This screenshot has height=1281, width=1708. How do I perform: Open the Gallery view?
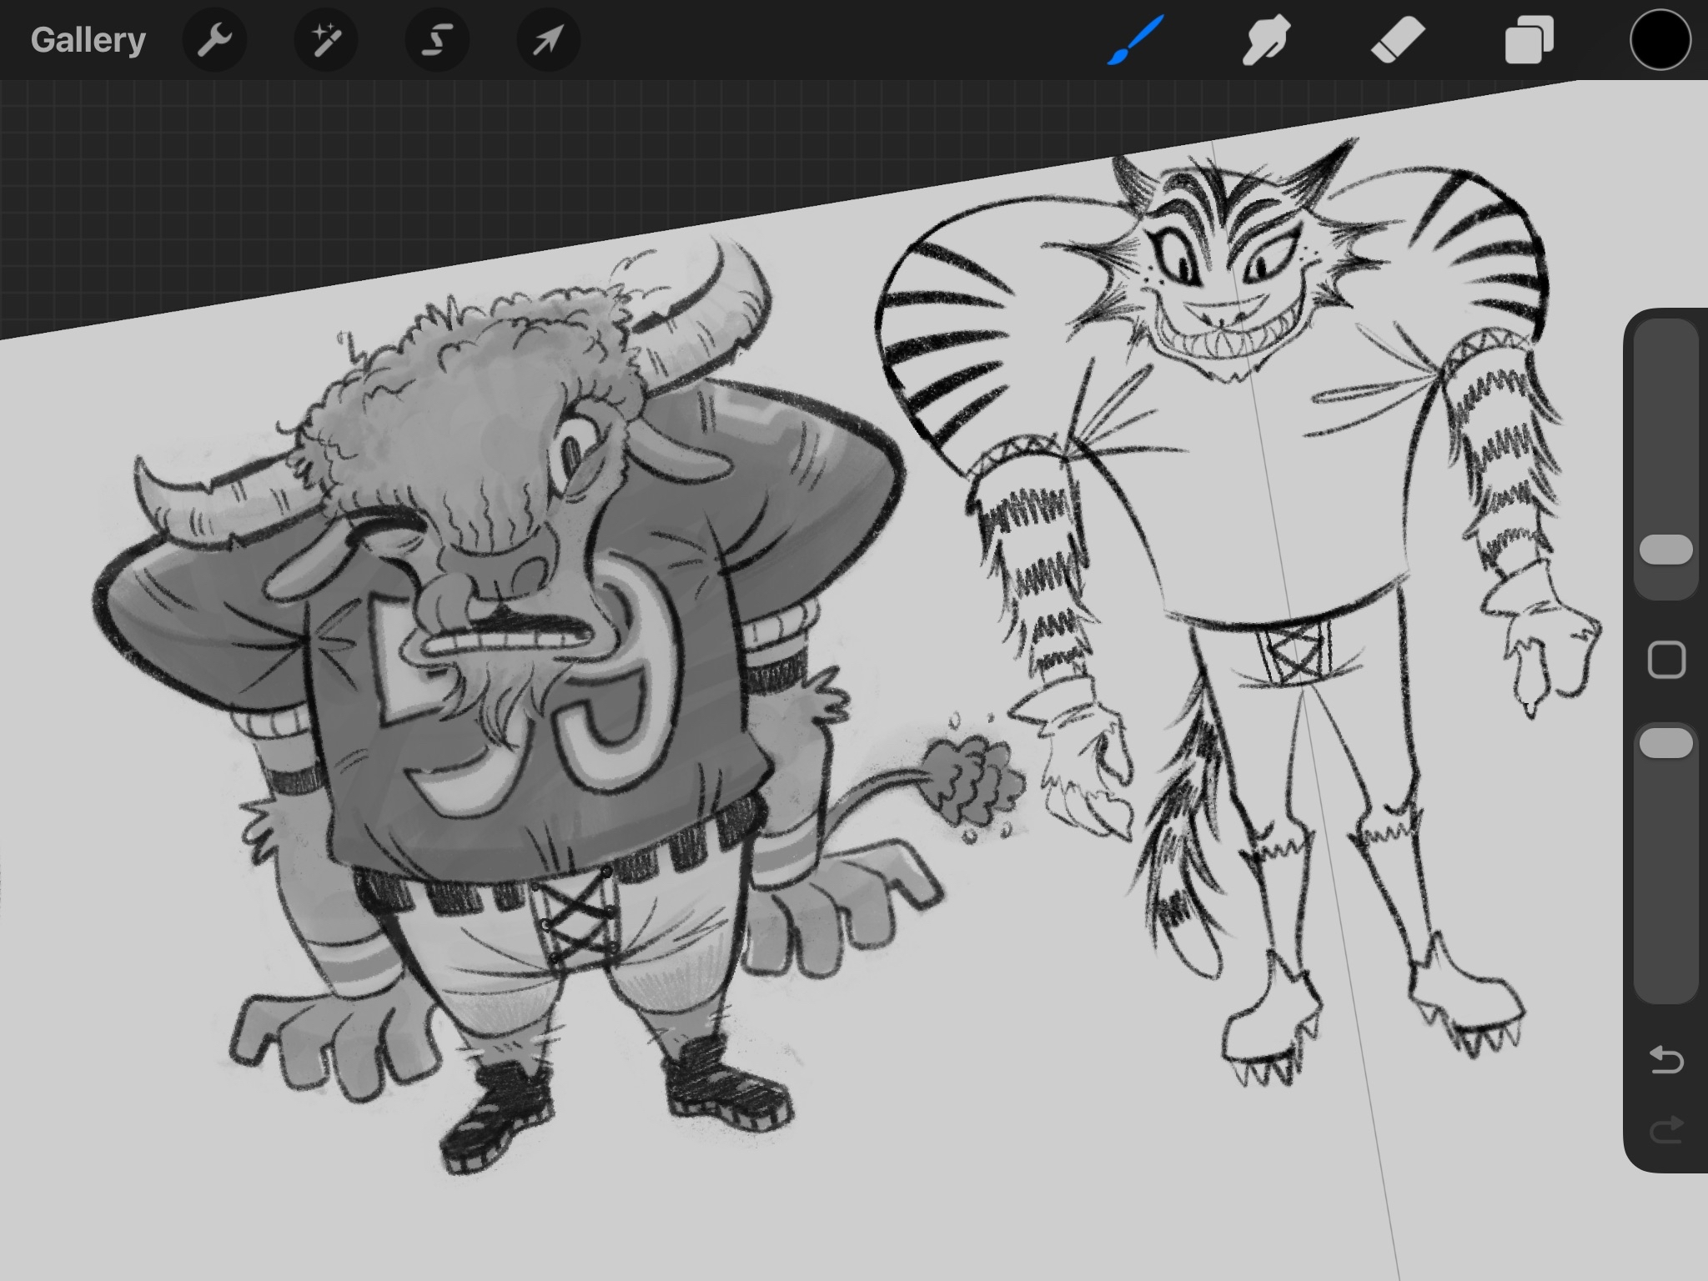pos(88,40)
